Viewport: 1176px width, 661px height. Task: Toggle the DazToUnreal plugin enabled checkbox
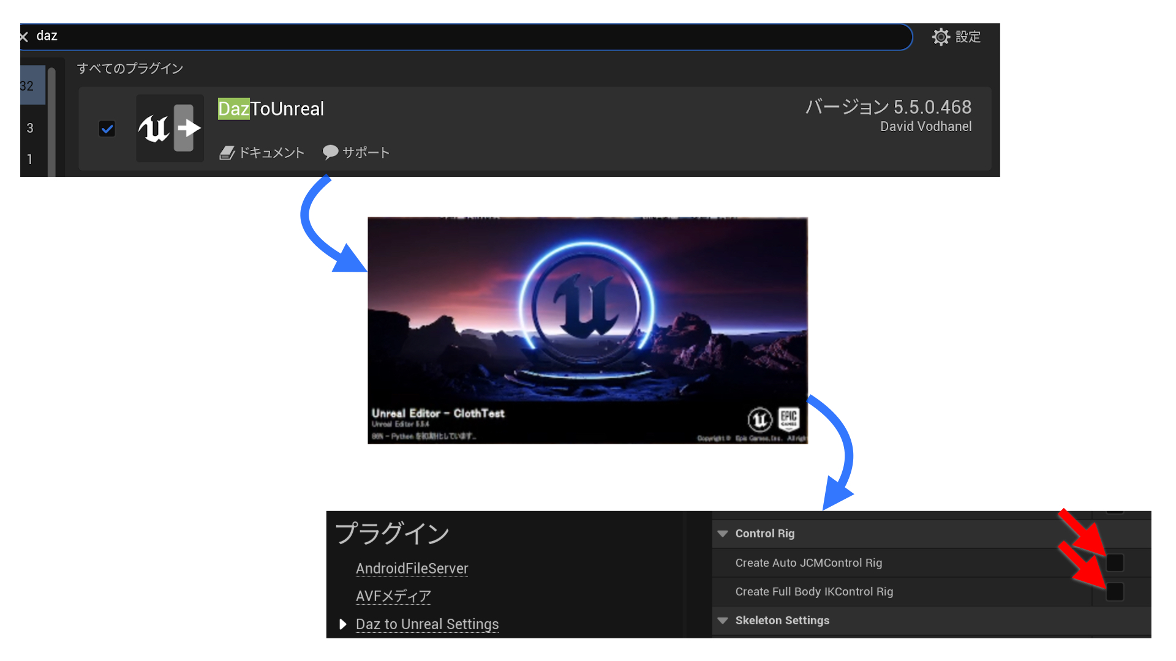(x=107, y=129)
